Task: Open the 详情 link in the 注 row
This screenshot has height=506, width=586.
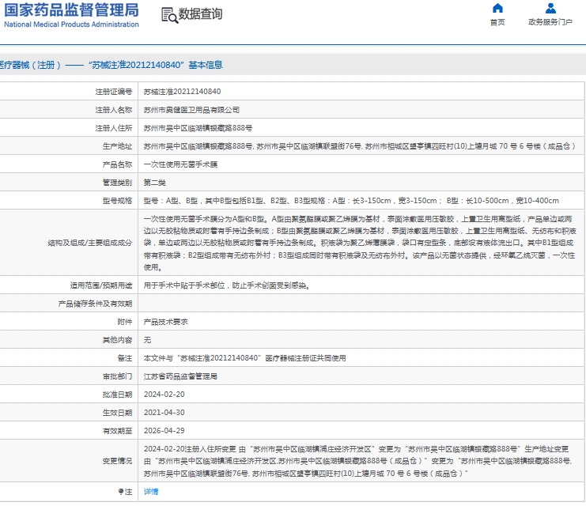Action: pos(151,492)
